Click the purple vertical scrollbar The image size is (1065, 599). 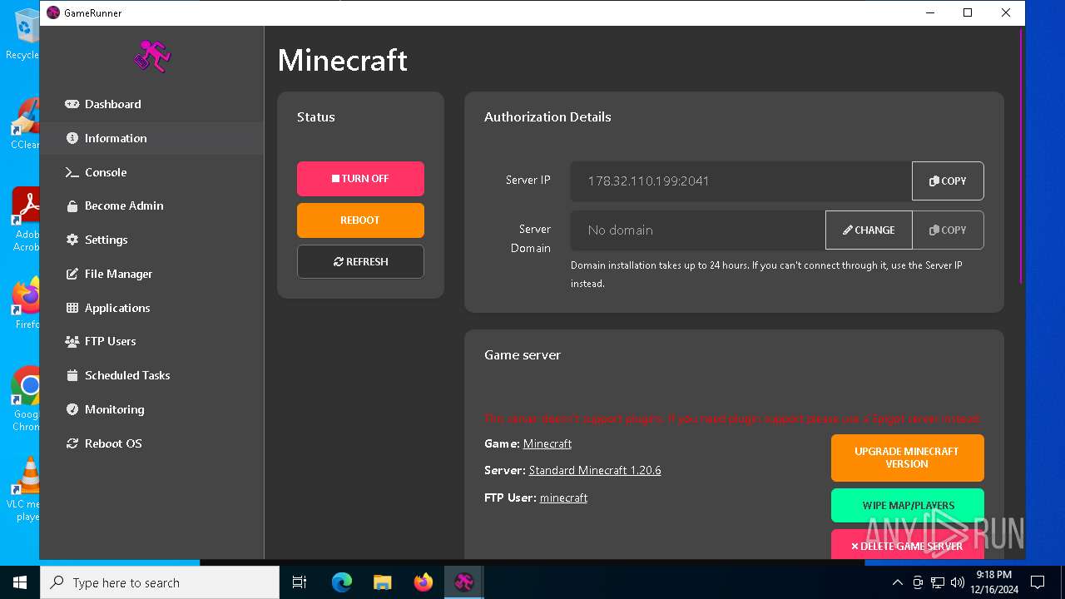click(1021, 157)
